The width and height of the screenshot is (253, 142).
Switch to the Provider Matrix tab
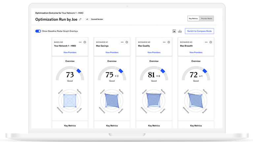pyautogui.click(x=207, y=18)
